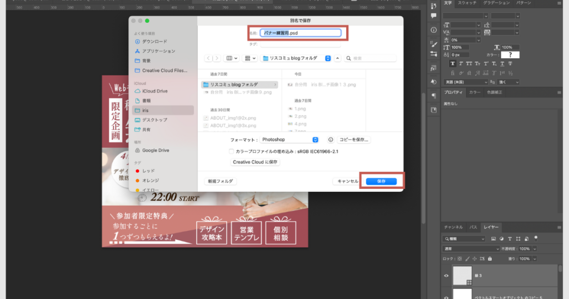Toggle all caps TT in Character panel
Image resolution: width=569 pixels, height=299 pixels.
pos(469,63)
